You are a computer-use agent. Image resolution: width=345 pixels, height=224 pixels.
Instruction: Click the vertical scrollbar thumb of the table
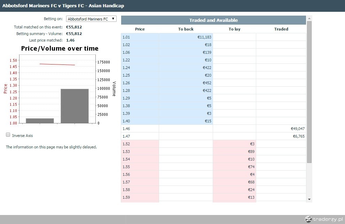coord(309,92)
